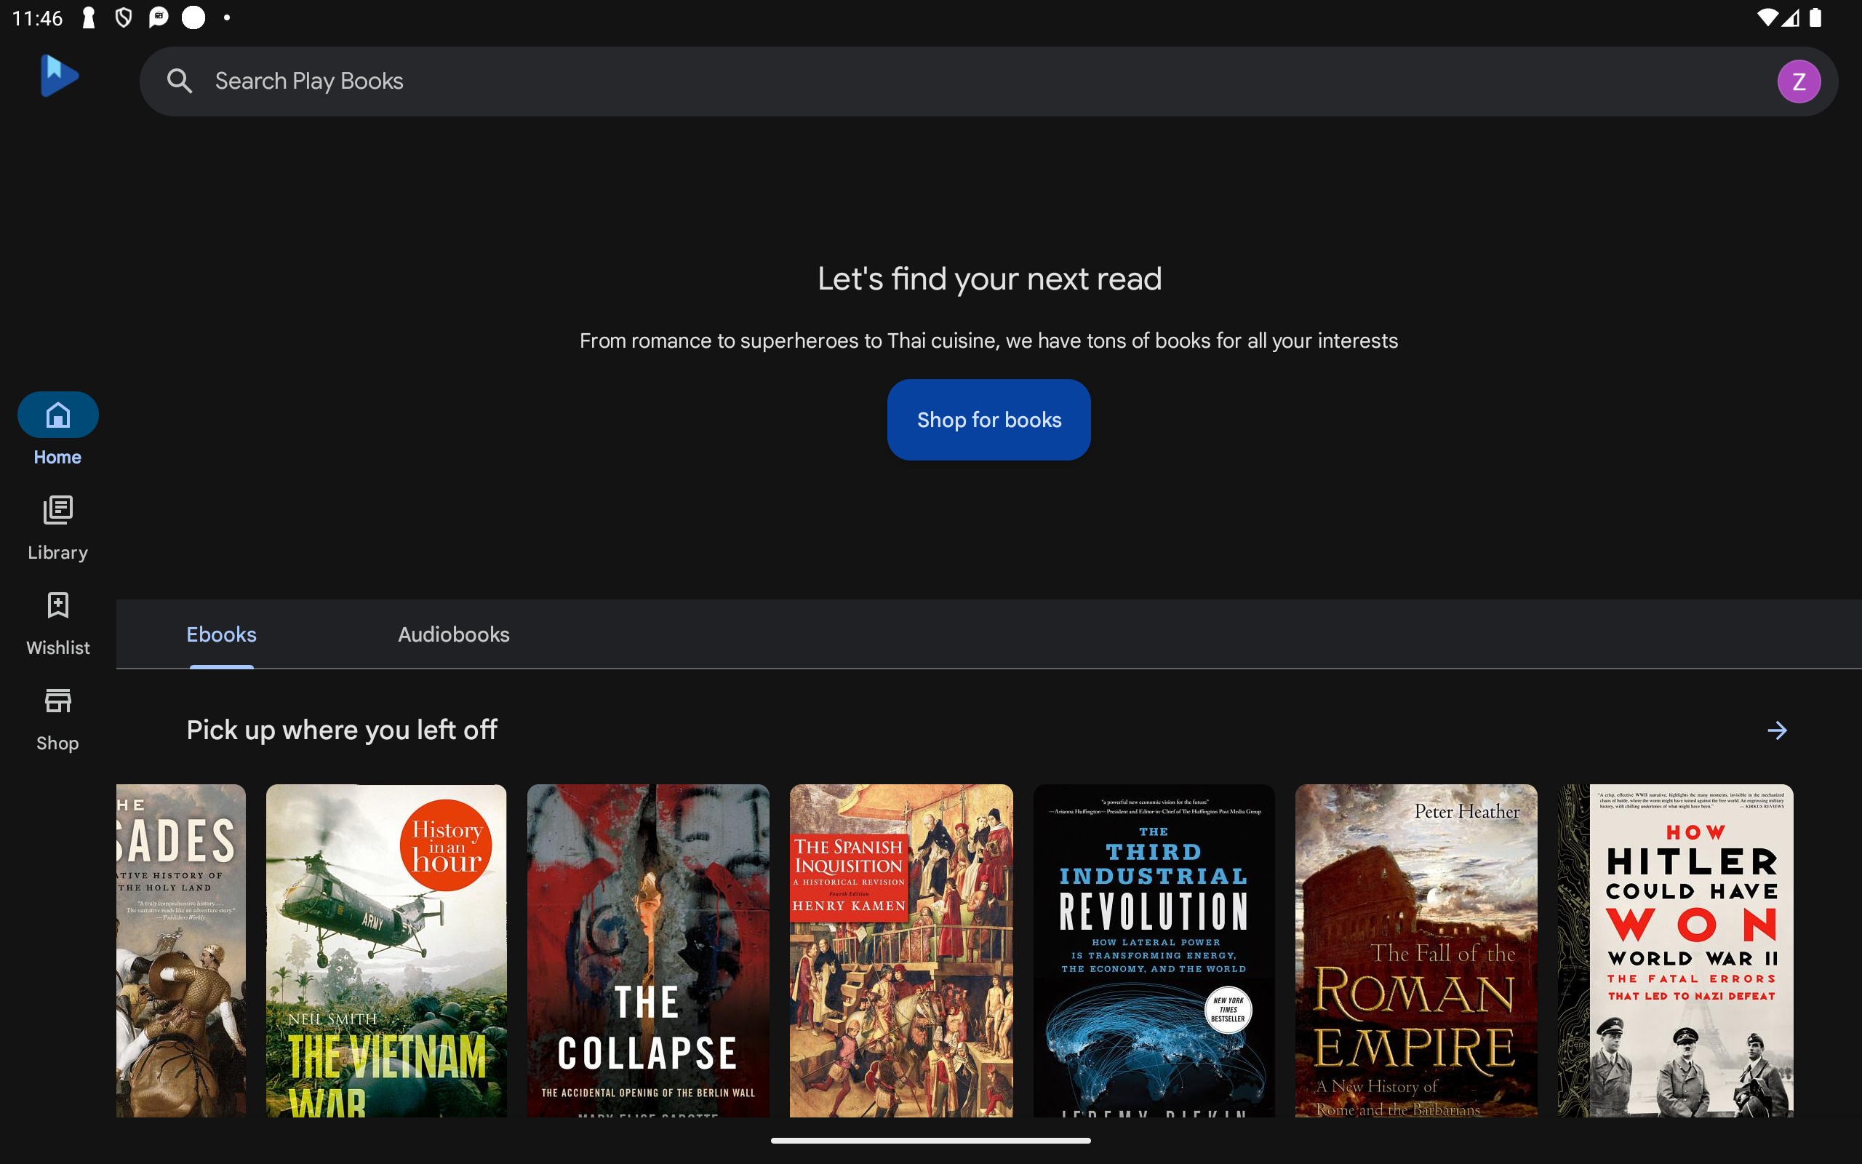Go to Home in the sidebar
The height and width of the screenshot is (1164, 1862).
(57, 429)
